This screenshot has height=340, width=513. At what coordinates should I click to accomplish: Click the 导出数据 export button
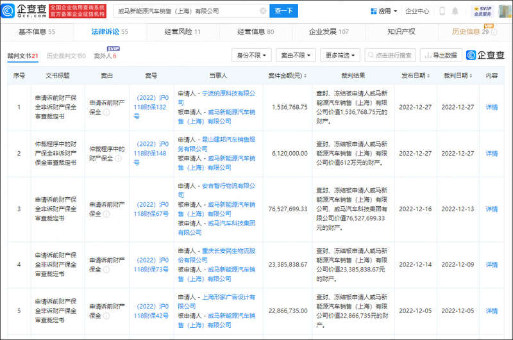tap(440, 56)
